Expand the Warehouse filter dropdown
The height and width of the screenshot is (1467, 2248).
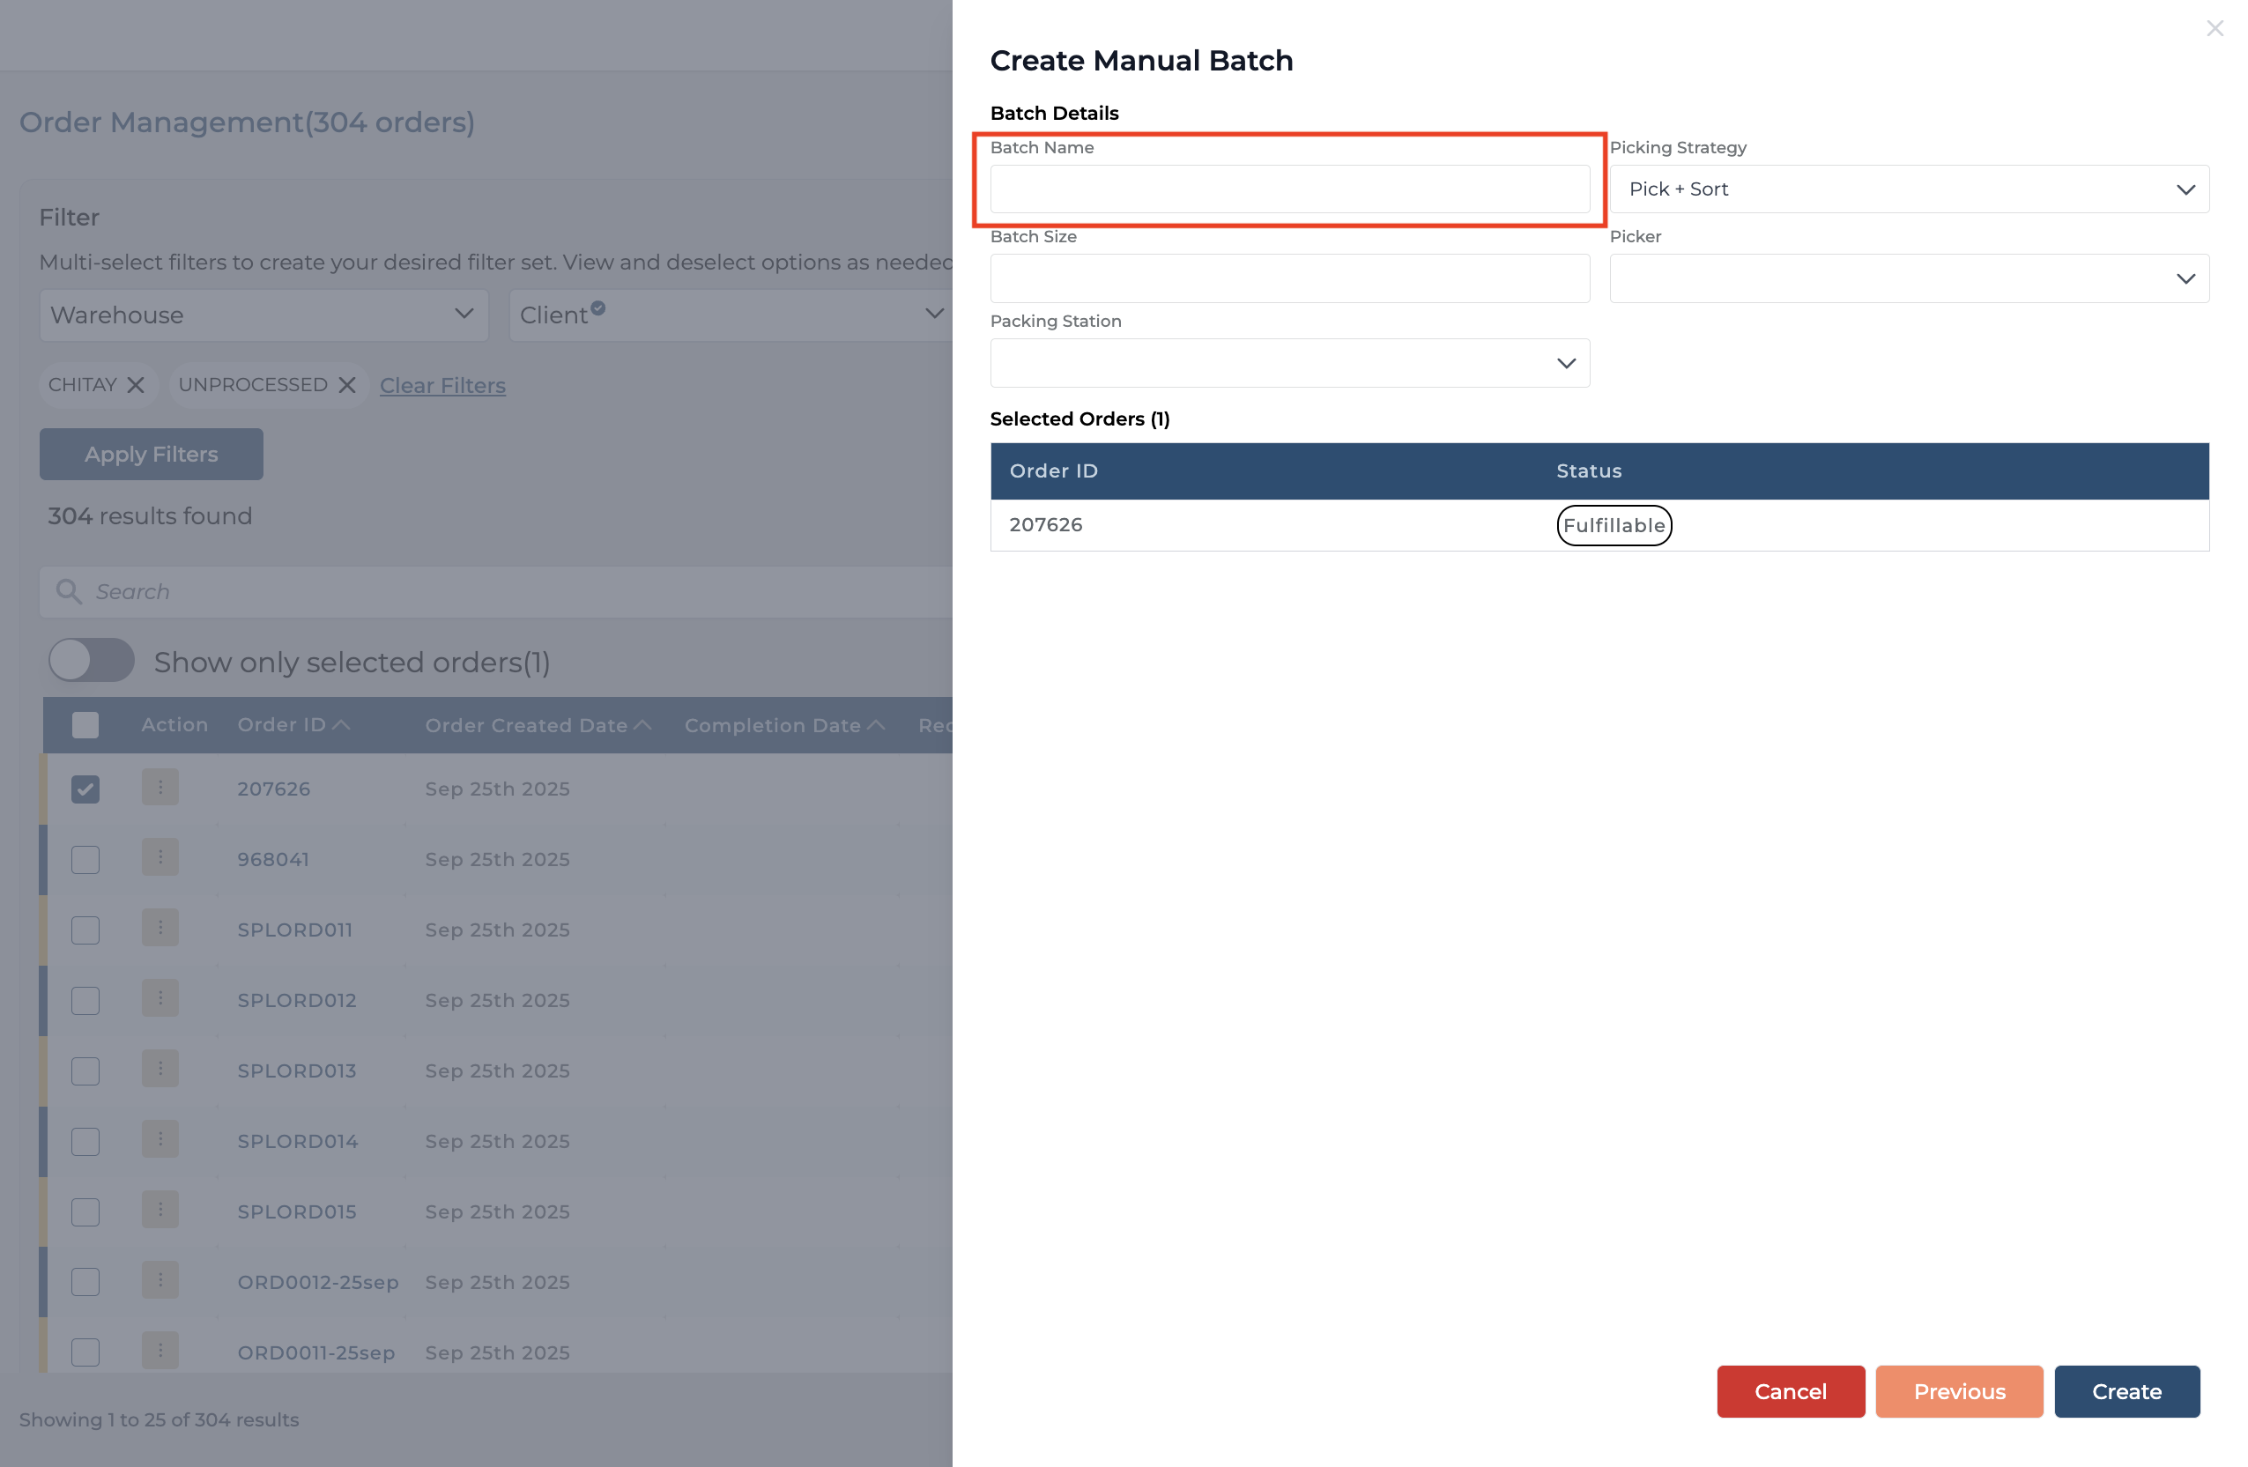tap(263, 315)
